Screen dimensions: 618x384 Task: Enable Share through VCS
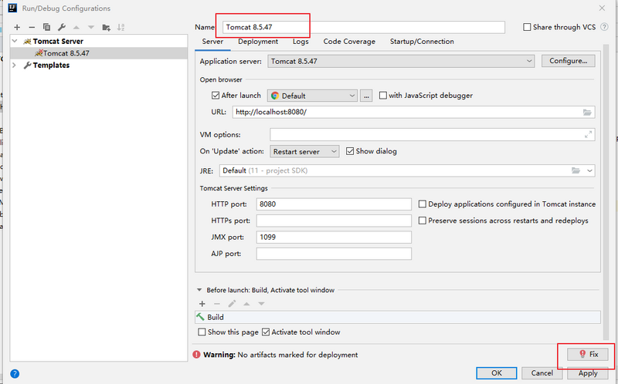[x=528, y=27]
